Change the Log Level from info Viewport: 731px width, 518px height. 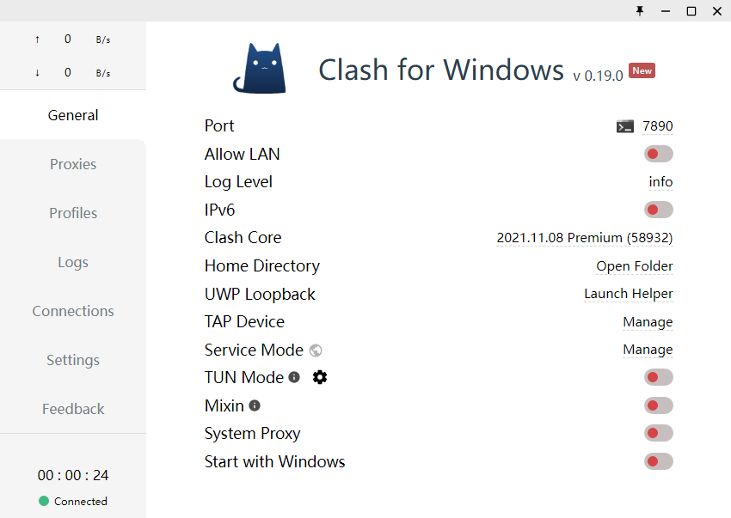pyautogui.click(x=660, y=181)
